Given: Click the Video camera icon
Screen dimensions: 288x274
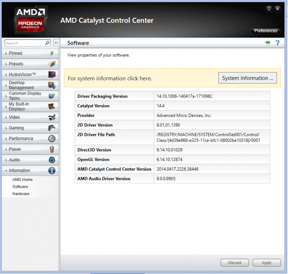Looking at the screenshot, I should 52,117.
